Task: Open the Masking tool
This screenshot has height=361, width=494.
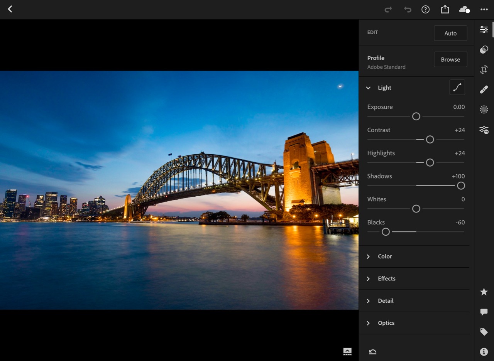Action: pos(484,110)
